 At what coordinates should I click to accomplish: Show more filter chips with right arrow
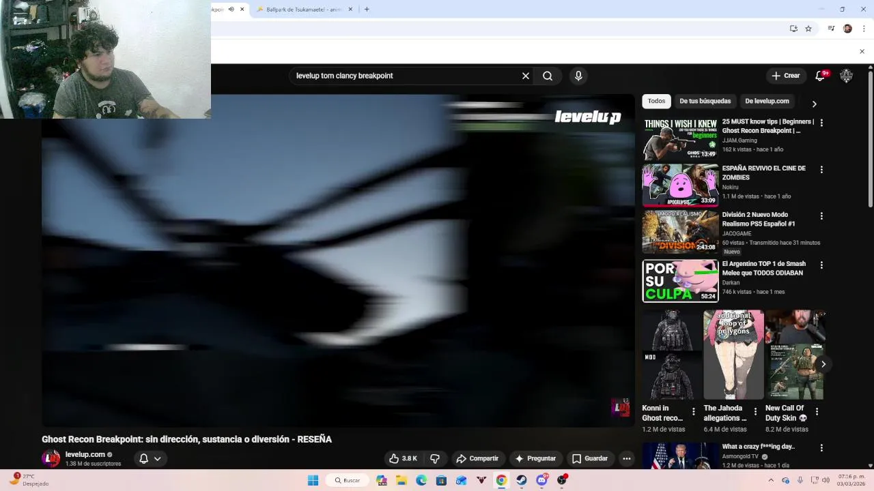814,104
